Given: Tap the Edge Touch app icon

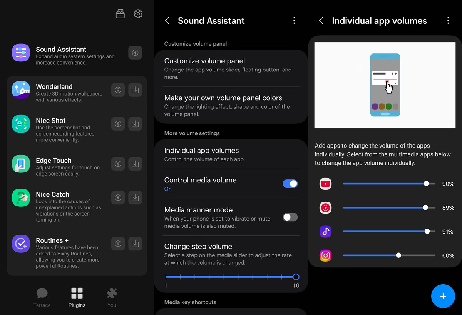Looking at the screenshot, I should [x=21, y=164].
